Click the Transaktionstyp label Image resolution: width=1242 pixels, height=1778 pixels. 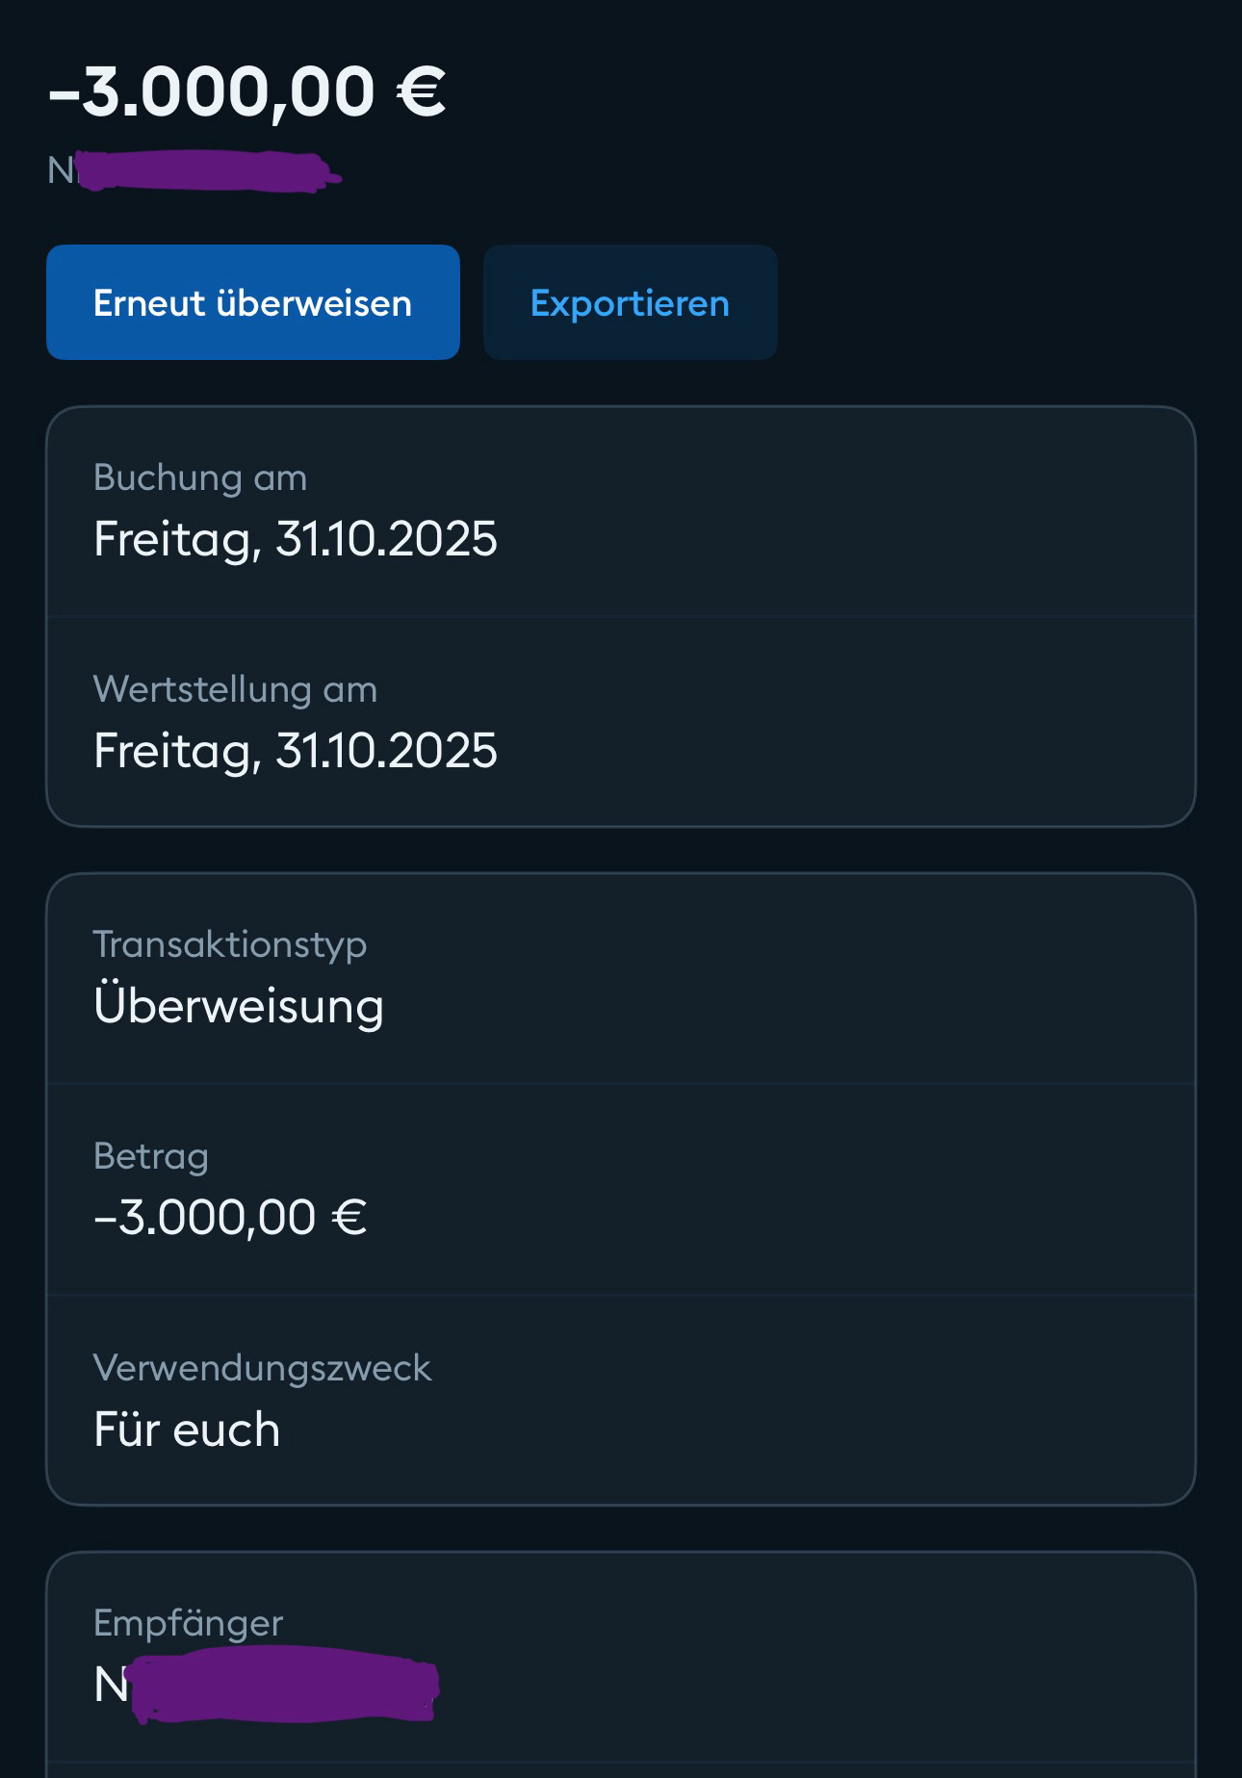(230, 944)
